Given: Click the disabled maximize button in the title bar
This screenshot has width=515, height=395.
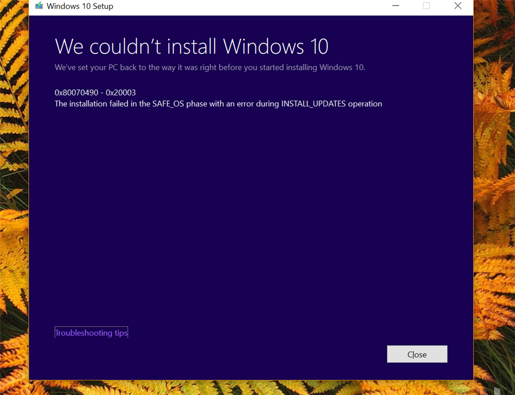Looking at the screenshot, I should (x=426, y=6).
